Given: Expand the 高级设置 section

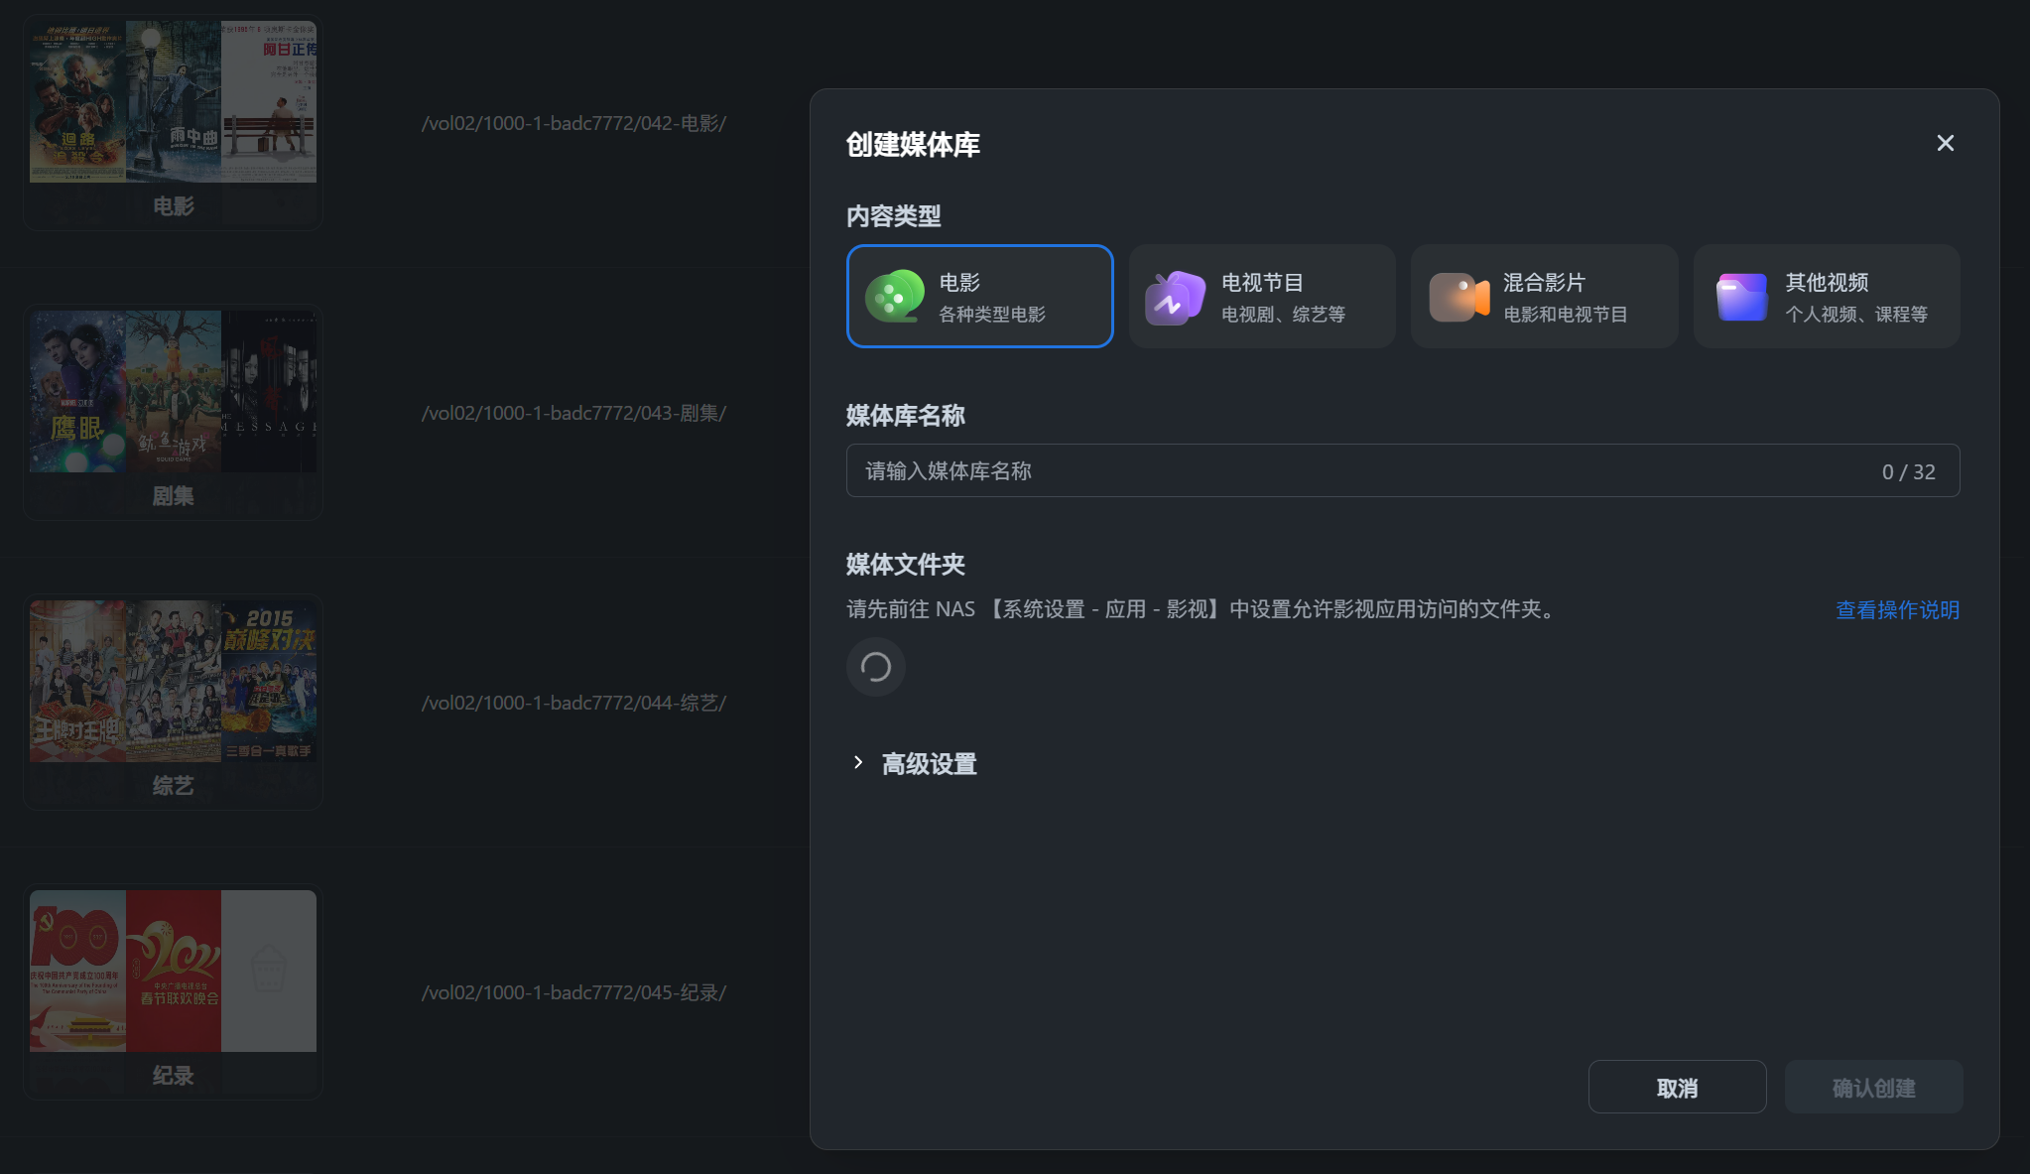Looking at the screenshot, I should coord(928,764).
